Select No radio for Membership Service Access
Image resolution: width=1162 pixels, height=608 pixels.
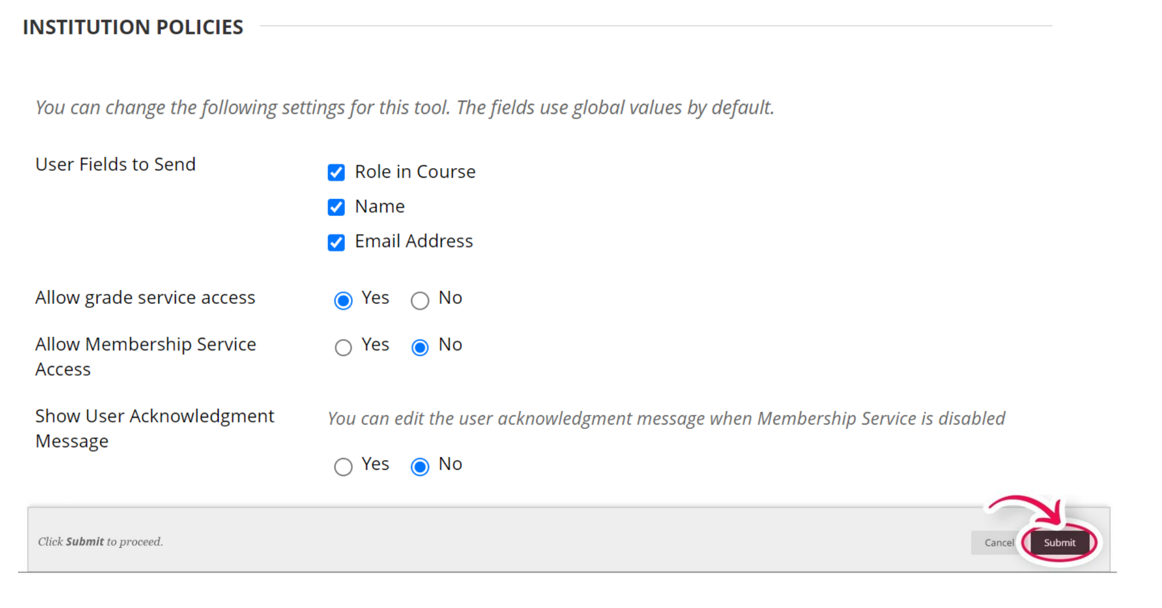pos(419,347)
